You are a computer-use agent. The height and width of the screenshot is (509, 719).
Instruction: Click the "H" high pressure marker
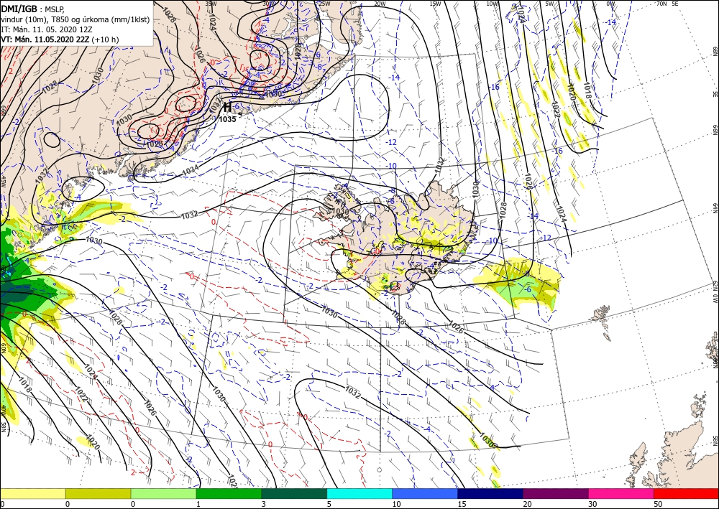227,108
